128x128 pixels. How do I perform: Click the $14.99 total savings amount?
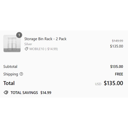46,93
